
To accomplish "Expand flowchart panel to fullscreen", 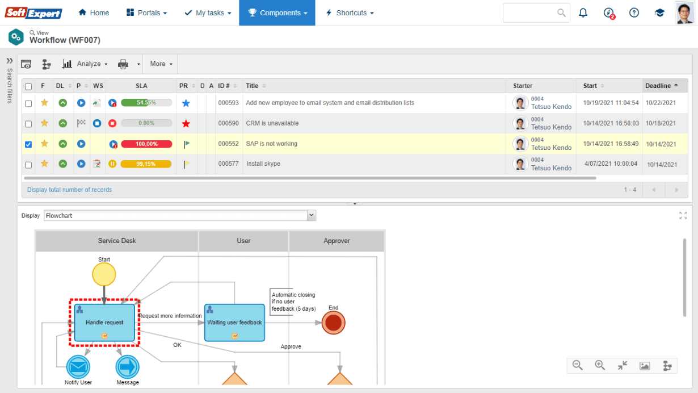I will point(683,216).
